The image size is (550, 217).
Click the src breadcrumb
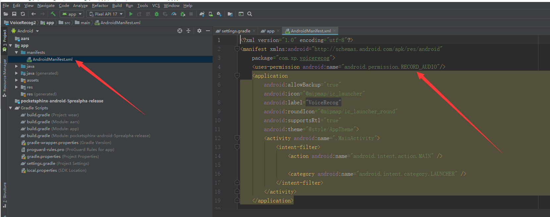pos(65,22)
